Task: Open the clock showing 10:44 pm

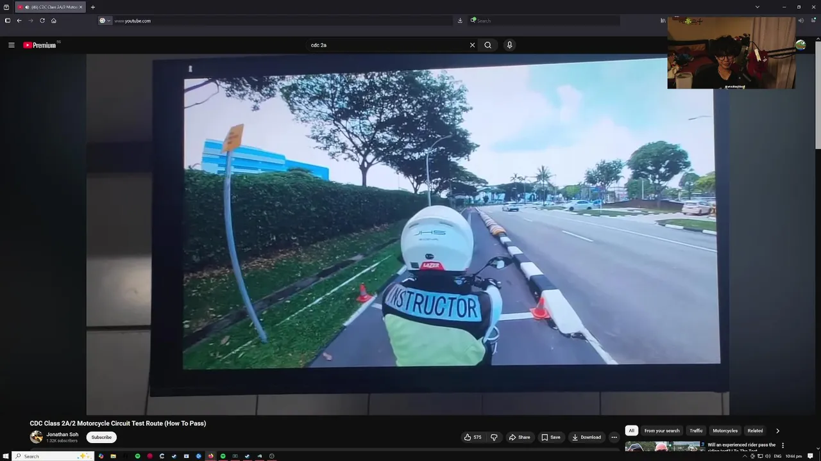Action: click(x=793, y=456)
